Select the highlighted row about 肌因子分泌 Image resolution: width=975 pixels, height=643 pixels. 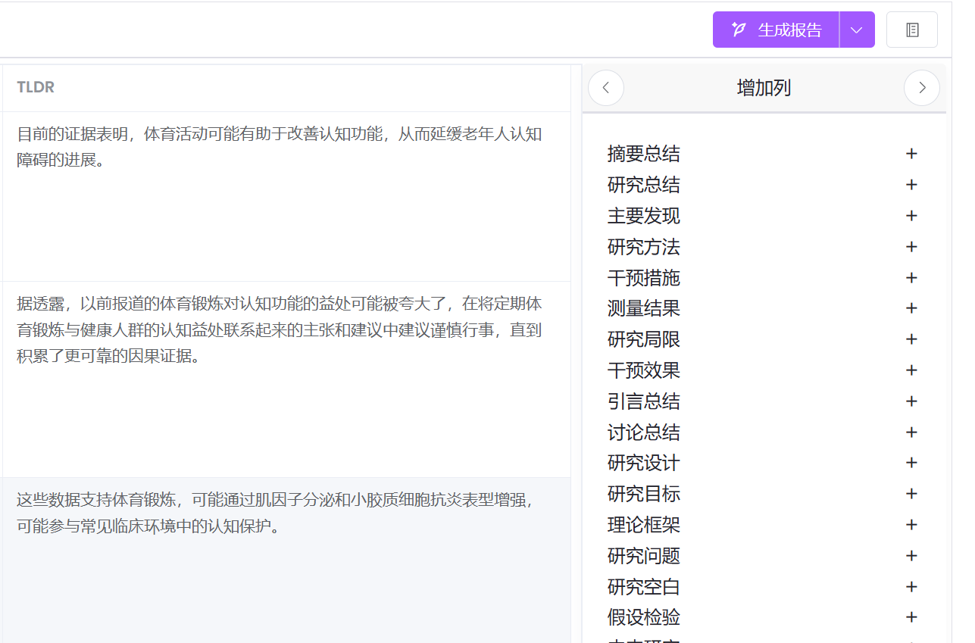click(x=279, y=513)
